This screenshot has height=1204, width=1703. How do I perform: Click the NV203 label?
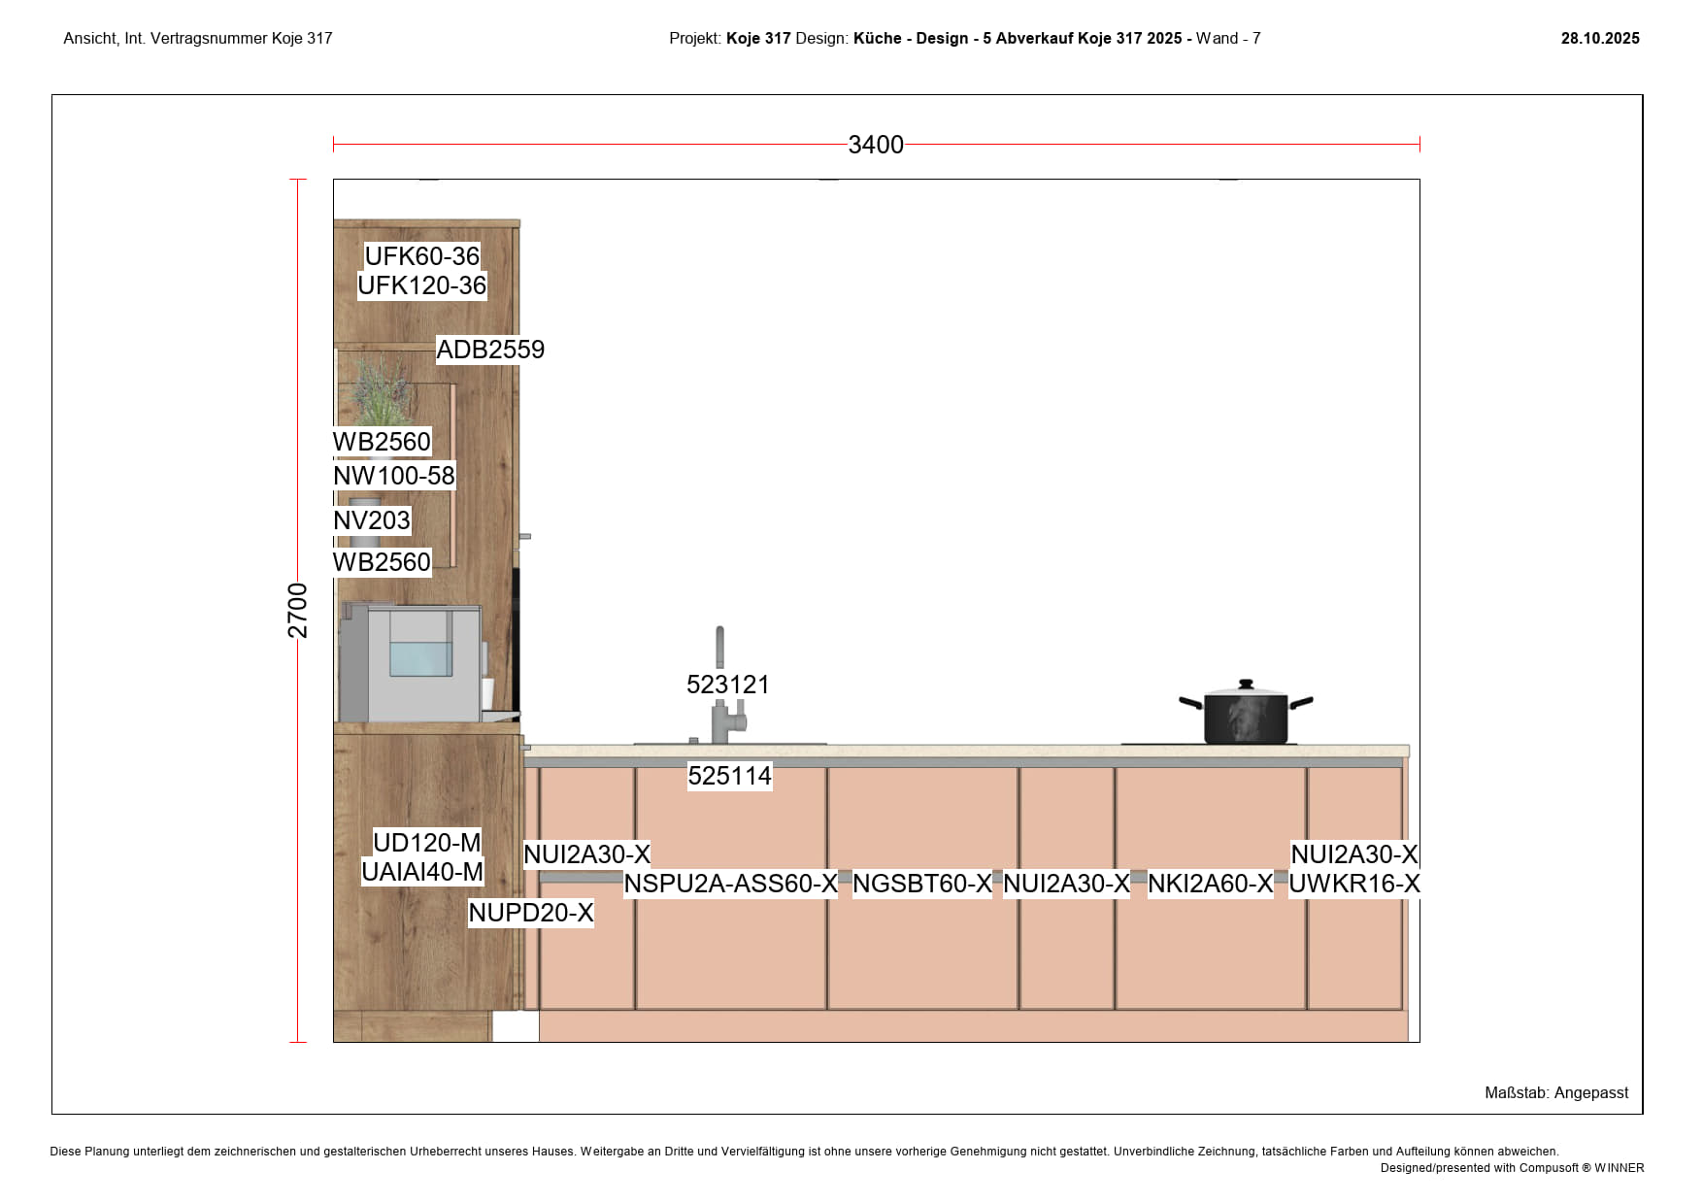point(371,520)
